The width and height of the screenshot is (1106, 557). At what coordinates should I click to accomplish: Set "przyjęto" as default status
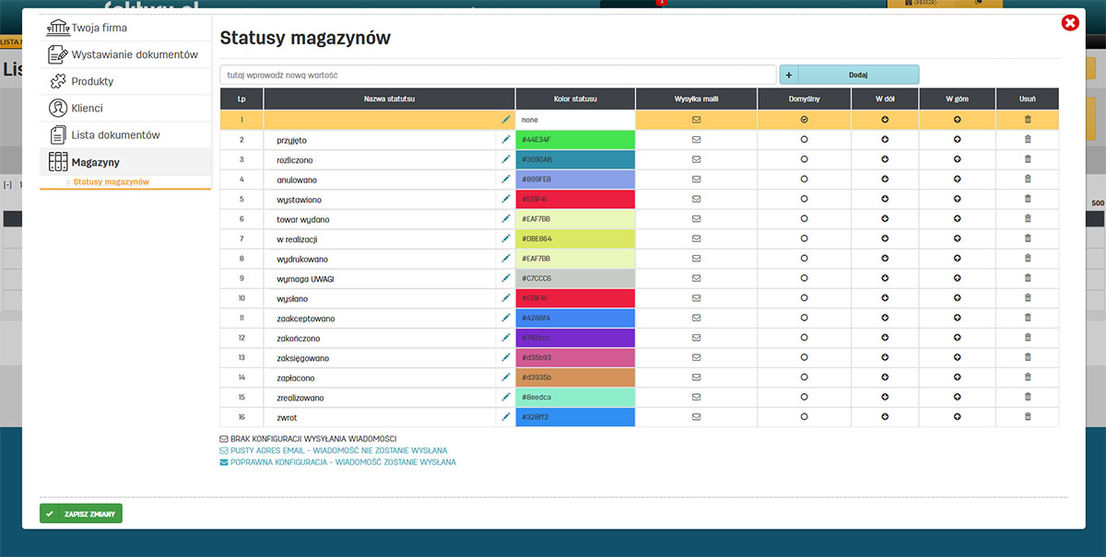coord(804,138)
